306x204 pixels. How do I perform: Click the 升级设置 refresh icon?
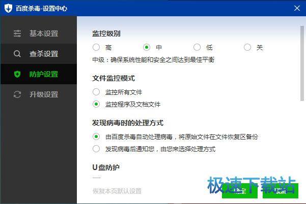(17, 94)
